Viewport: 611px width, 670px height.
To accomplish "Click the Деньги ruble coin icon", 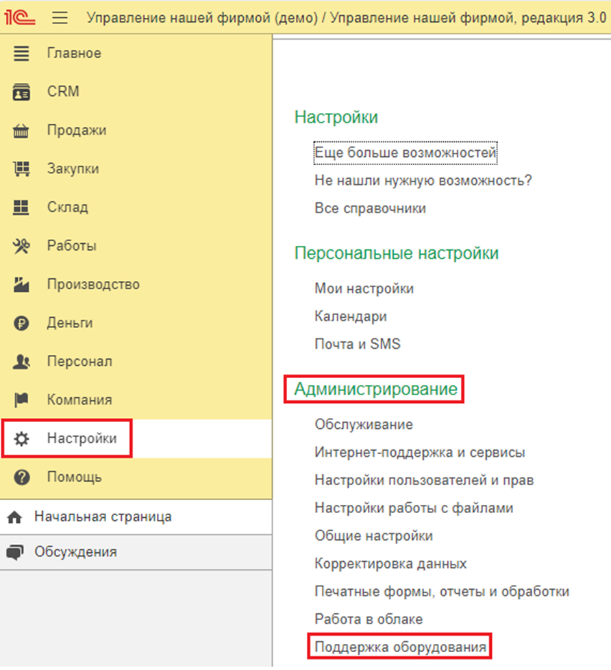I will point(21,323).
